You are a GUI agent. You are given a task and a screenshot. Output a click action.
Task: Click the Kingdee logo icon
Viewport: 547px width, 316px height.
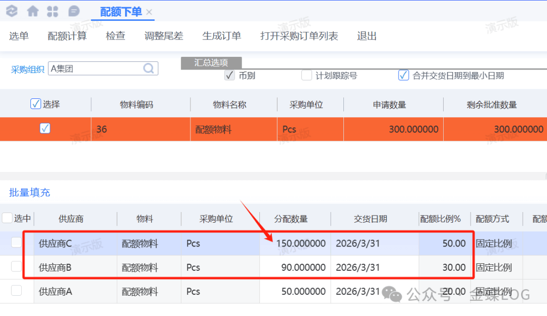(x=11, y=11)
